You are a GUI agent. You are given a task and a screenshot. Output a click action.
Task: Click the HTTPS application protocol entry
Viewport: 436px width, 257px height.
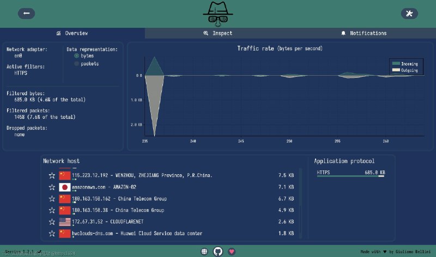click(351, 173)
